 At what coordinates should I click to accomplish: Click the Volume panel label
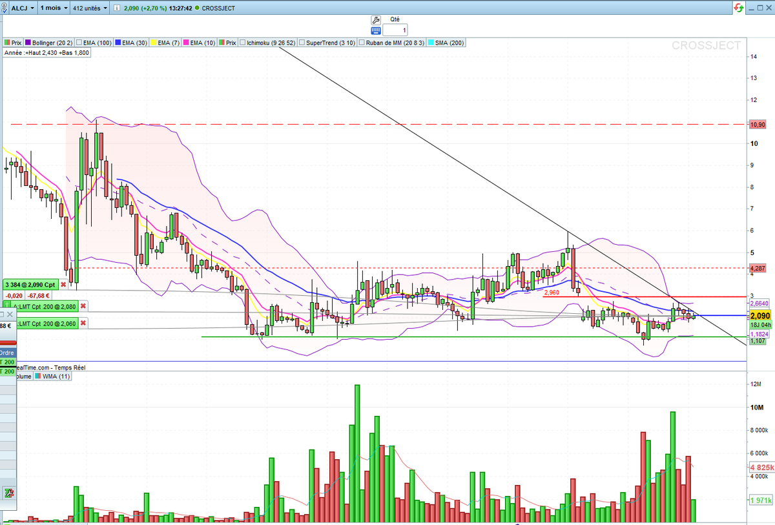click(x=23, y=376)
